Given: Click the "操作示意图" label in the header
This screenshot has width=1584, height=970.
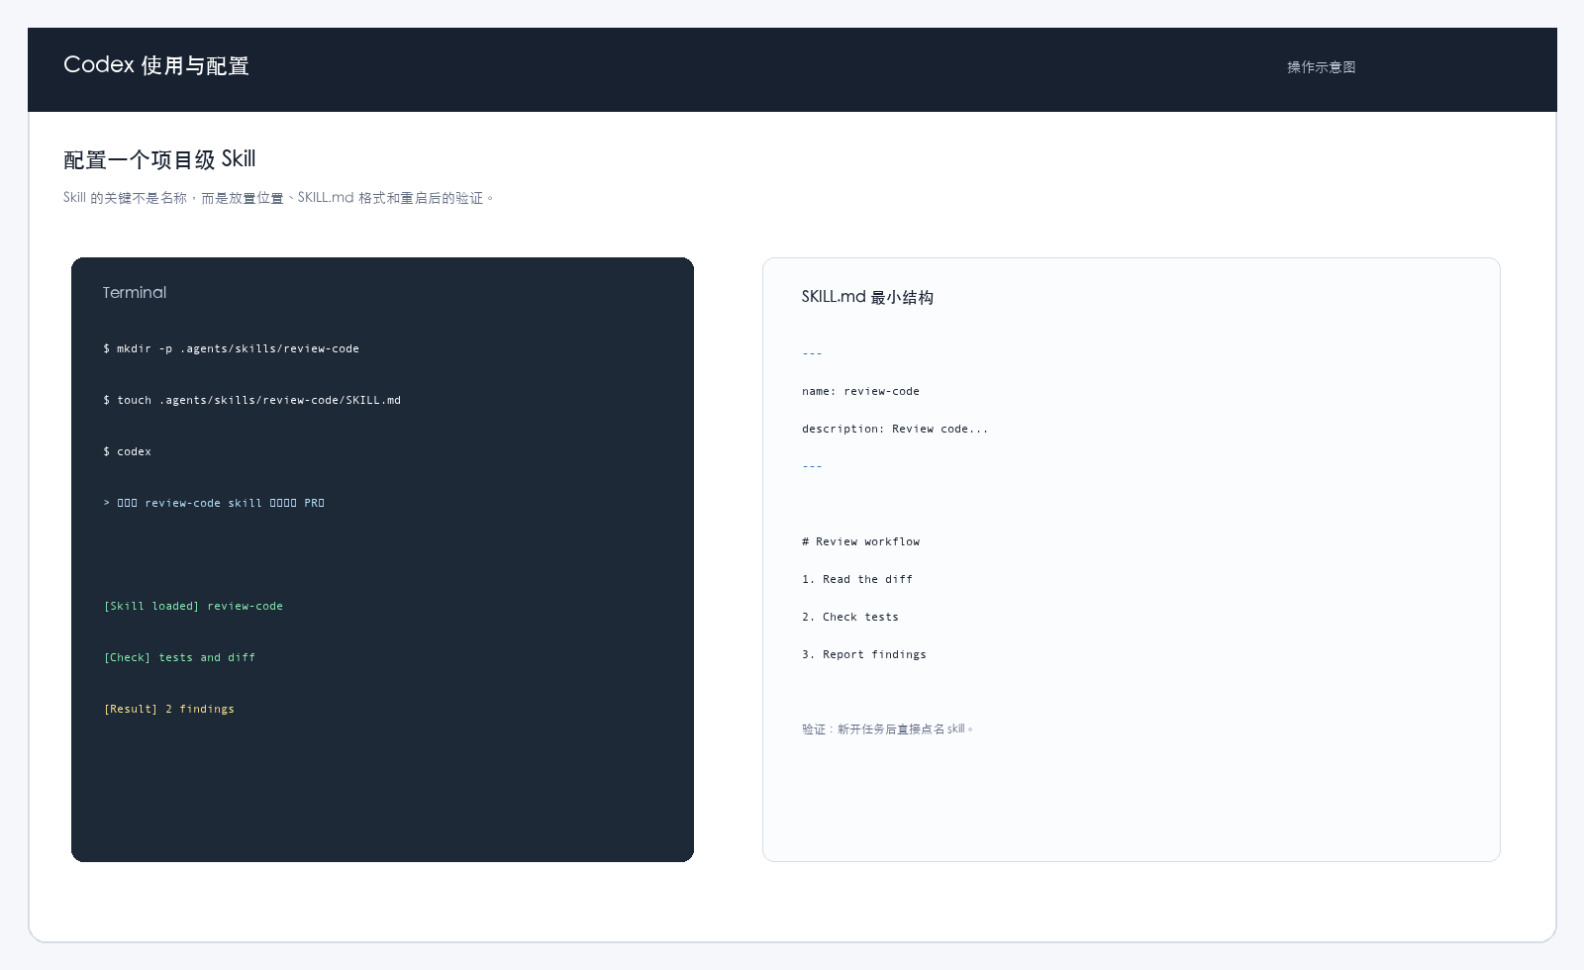Looking at the screenshot, I should tap(1321, 67).
